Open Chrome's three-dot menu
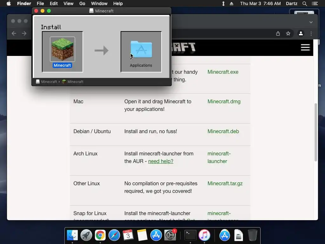Viewport: 325px width, 244px height. (x=311, y=33)
